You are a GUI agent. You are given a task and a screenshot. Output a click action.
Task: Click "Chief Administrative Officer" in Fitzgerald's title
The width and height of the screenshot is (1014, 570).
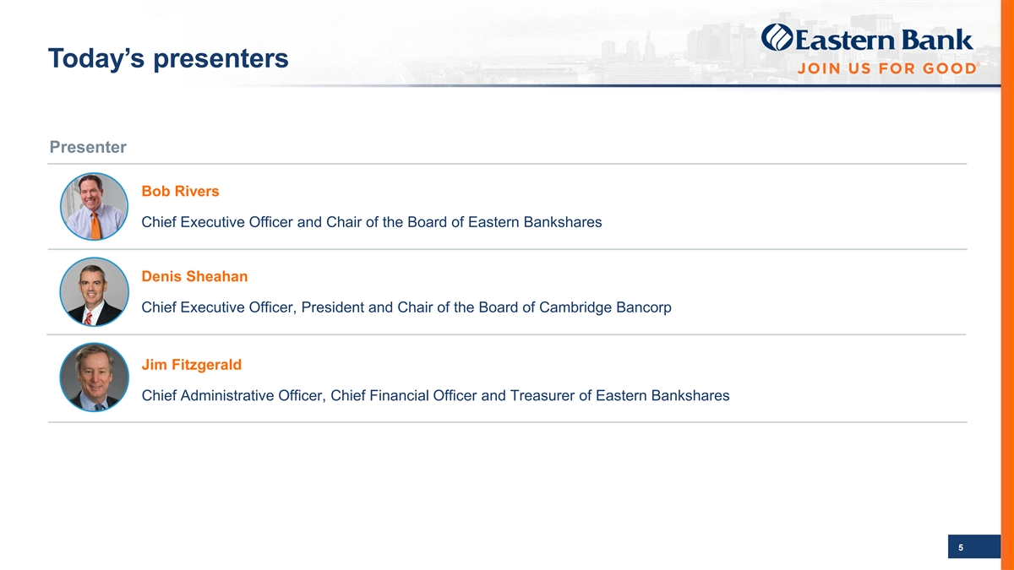point(232,396)
